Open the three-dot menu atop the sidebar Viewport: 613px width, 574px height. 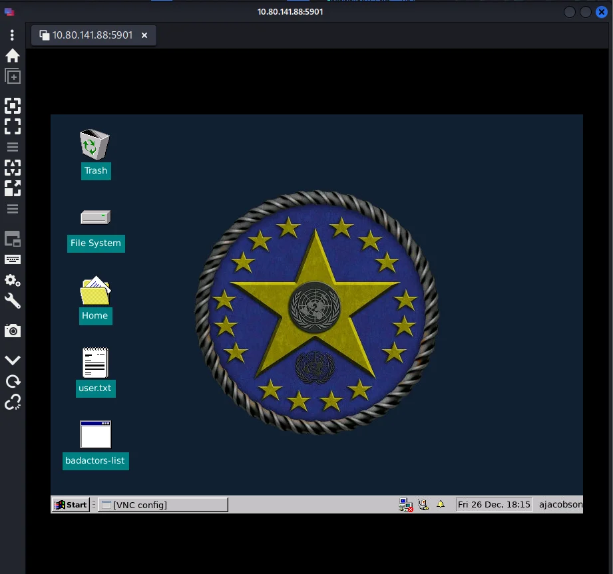13,35
